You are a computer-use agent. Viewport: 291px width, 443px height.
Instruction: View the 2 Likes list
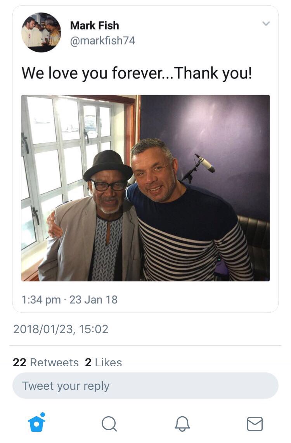[x=103, y=361]
